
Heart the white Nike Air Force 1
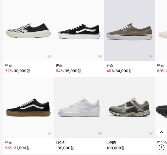100,134
